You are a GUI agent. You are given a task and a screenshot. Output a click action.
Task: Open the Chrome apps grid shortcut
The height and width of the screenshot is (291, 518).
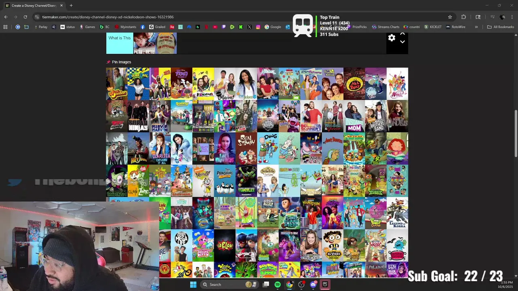[x=5, y=27]
